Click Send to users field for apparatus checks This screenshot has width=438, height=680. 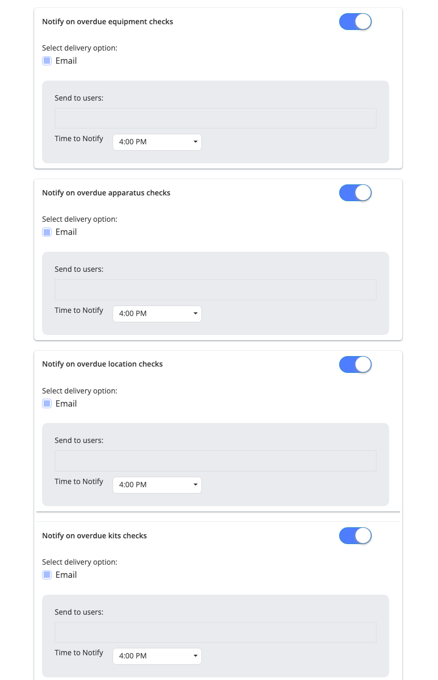[x=216, y=290]
